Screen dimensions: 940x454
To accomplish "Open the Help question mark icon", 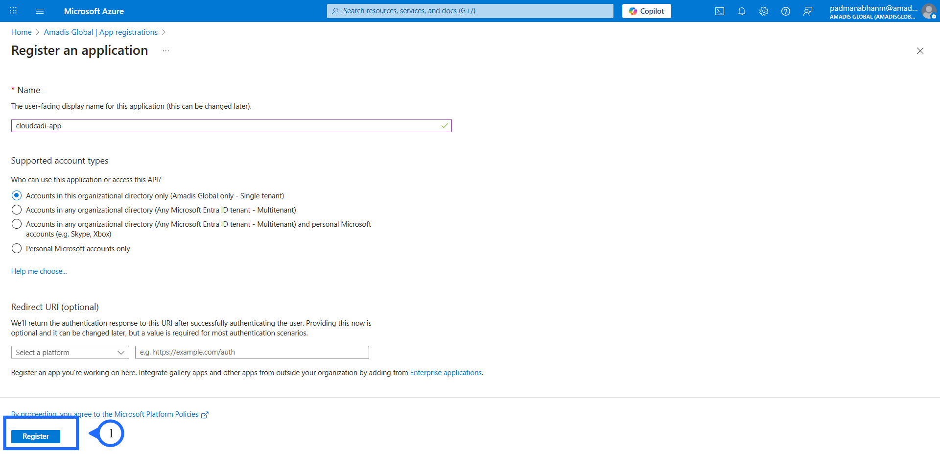I will pos(785,11).
